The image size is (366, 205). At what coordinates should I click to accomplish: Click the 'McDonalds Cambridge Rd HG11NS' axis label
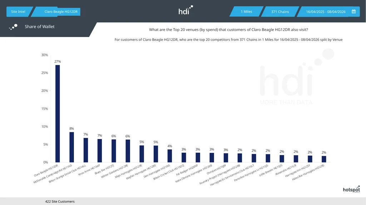tap(53, 174)
